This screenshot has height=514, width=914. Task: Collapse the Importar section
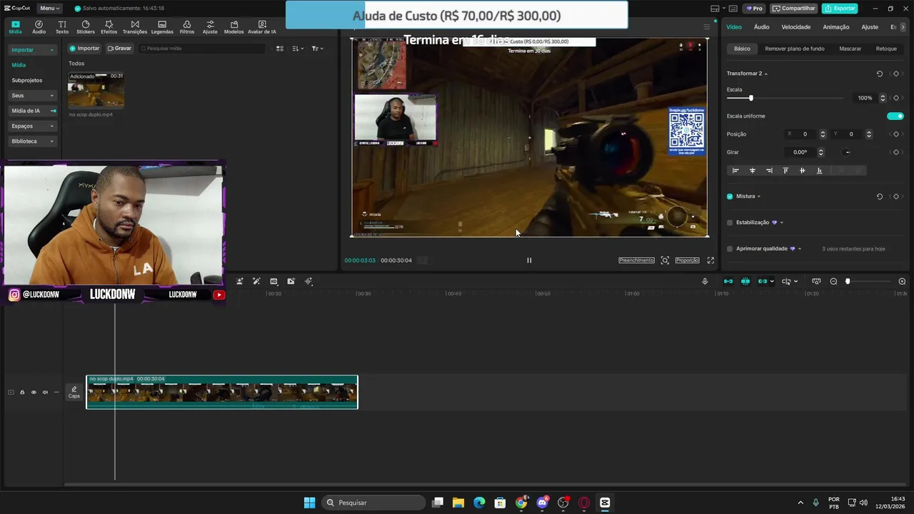click(x=32, y=50)
